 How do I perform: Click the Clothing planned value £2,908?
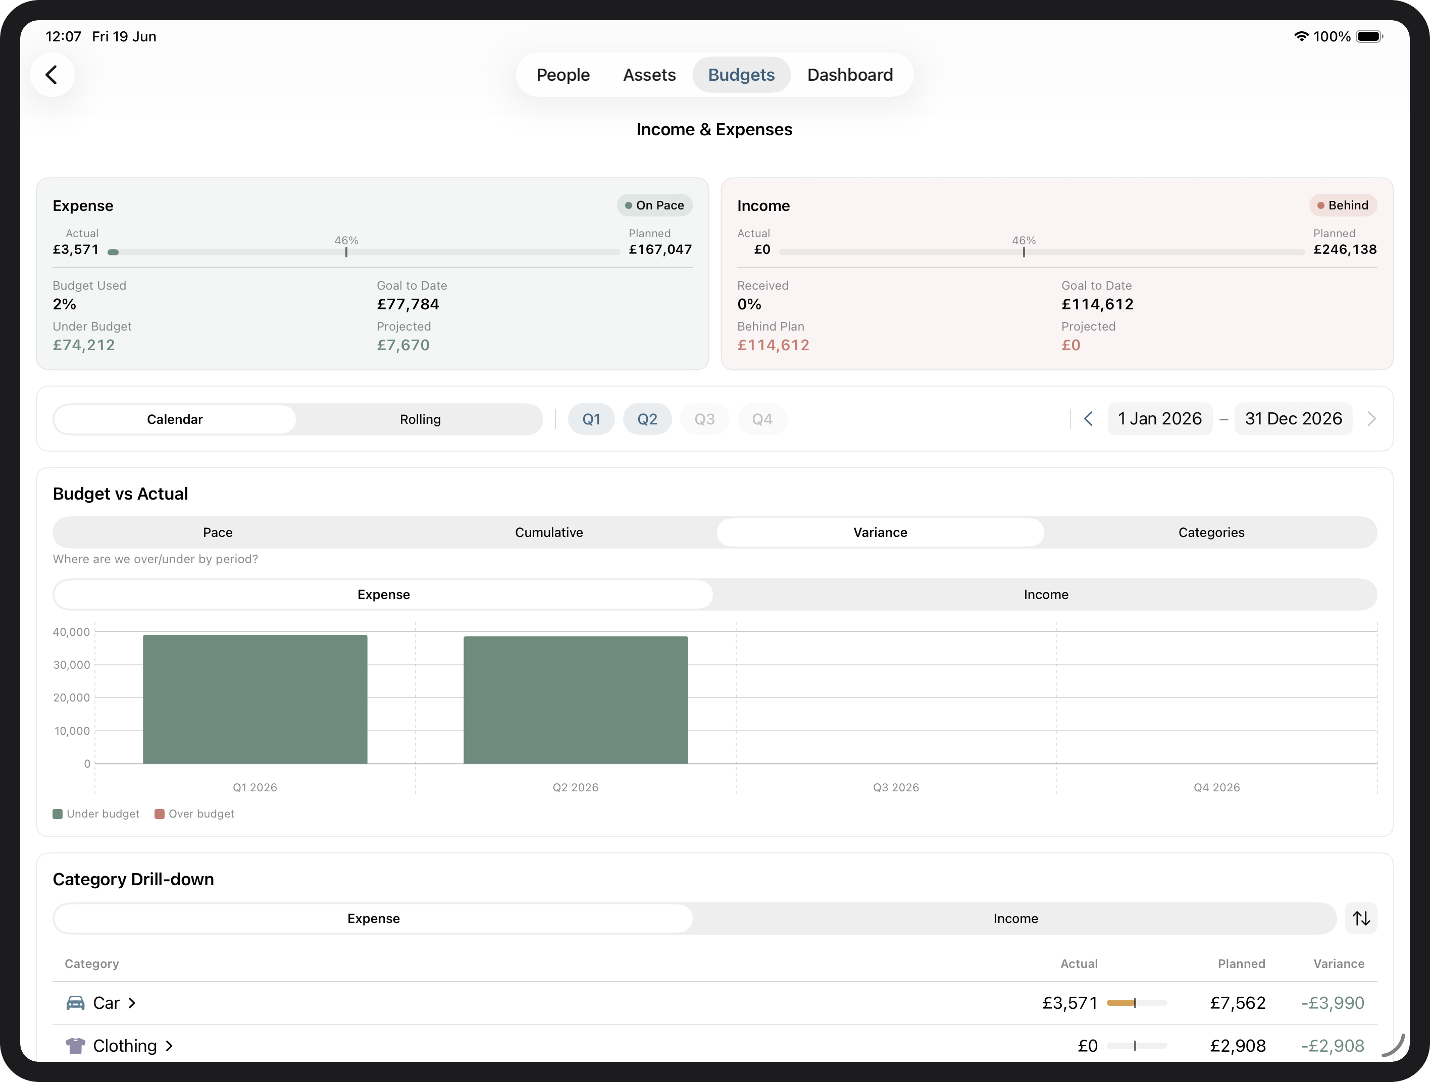coord(1237,1045)
